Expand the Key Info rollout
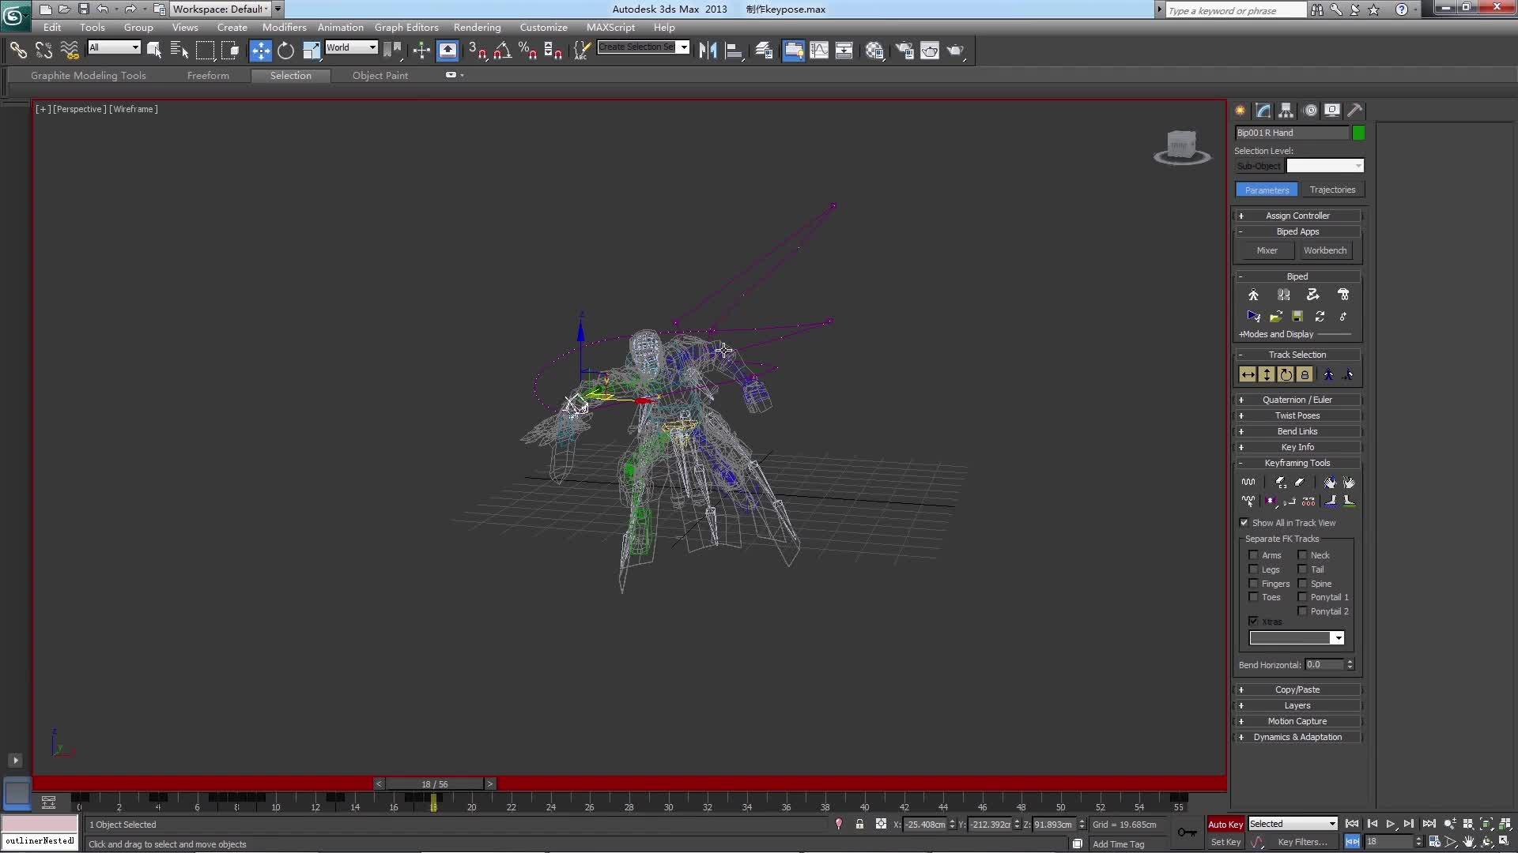 point(1297,447)
